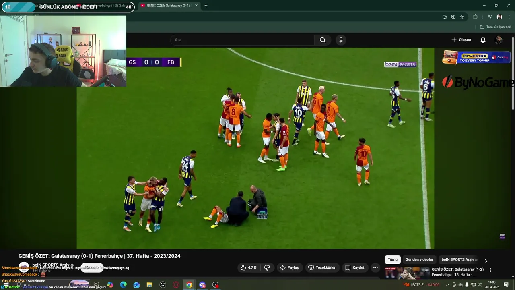
Task: Open the OBS-like round icon in taskbar
Action: coord(216,285)
